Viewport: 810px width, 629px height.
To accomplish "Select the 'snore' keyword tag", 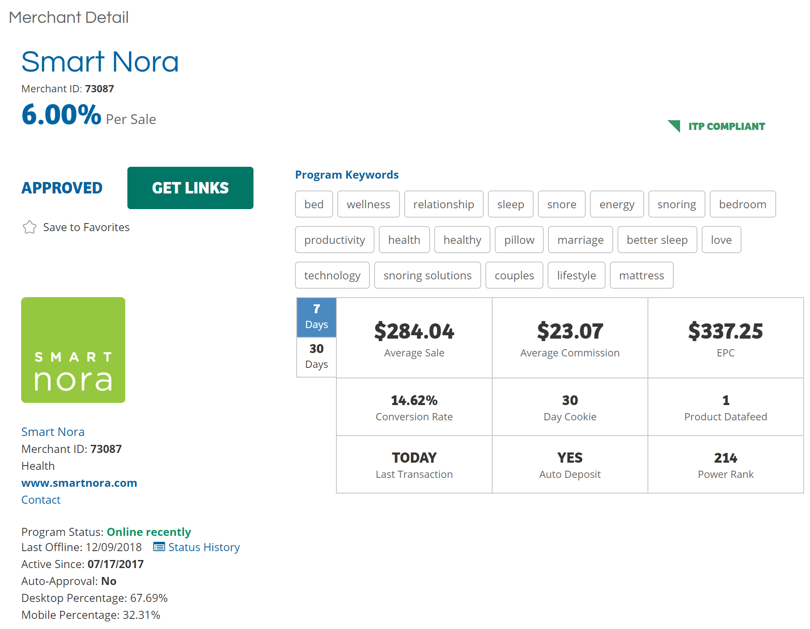I will pyautogui.click(x=562, y=204).
